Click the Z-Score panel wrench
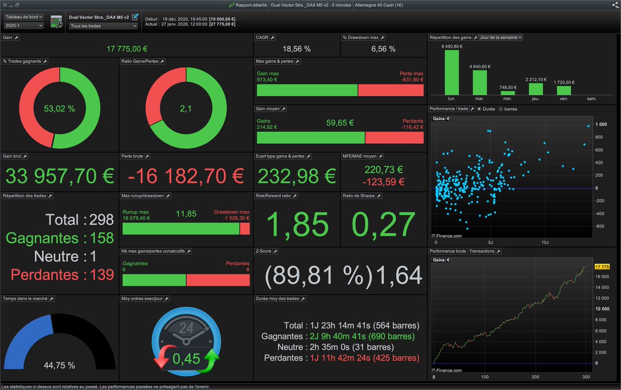621x390 pixels. coord(276,251)
